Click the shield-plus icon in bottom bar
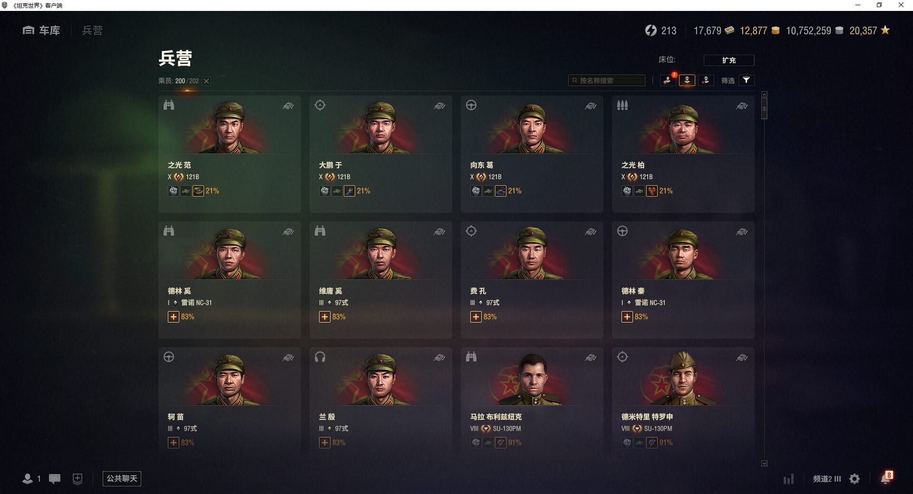This screenshot has height=494, width=913. pyautogui.click(x=78, y=479)
